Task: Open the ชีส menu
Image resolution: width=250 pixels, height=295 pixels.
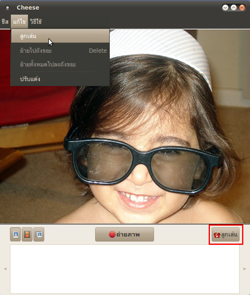Action: [5, 22]
